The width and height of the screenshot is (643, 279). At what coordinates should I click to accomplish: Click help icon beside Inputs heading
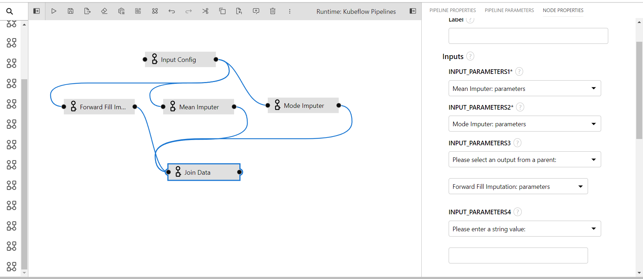470,56
